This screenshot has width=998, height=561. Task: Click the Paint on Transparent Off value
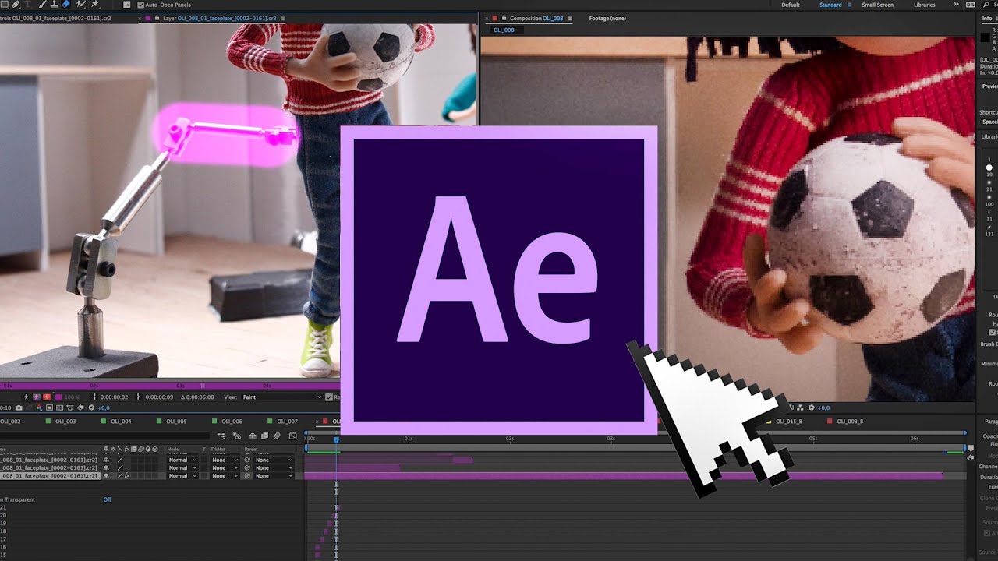[108, 499]
